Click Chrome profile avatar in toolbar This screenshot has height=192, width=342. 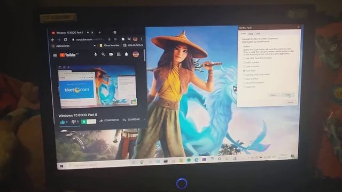(x=135, y=39)
